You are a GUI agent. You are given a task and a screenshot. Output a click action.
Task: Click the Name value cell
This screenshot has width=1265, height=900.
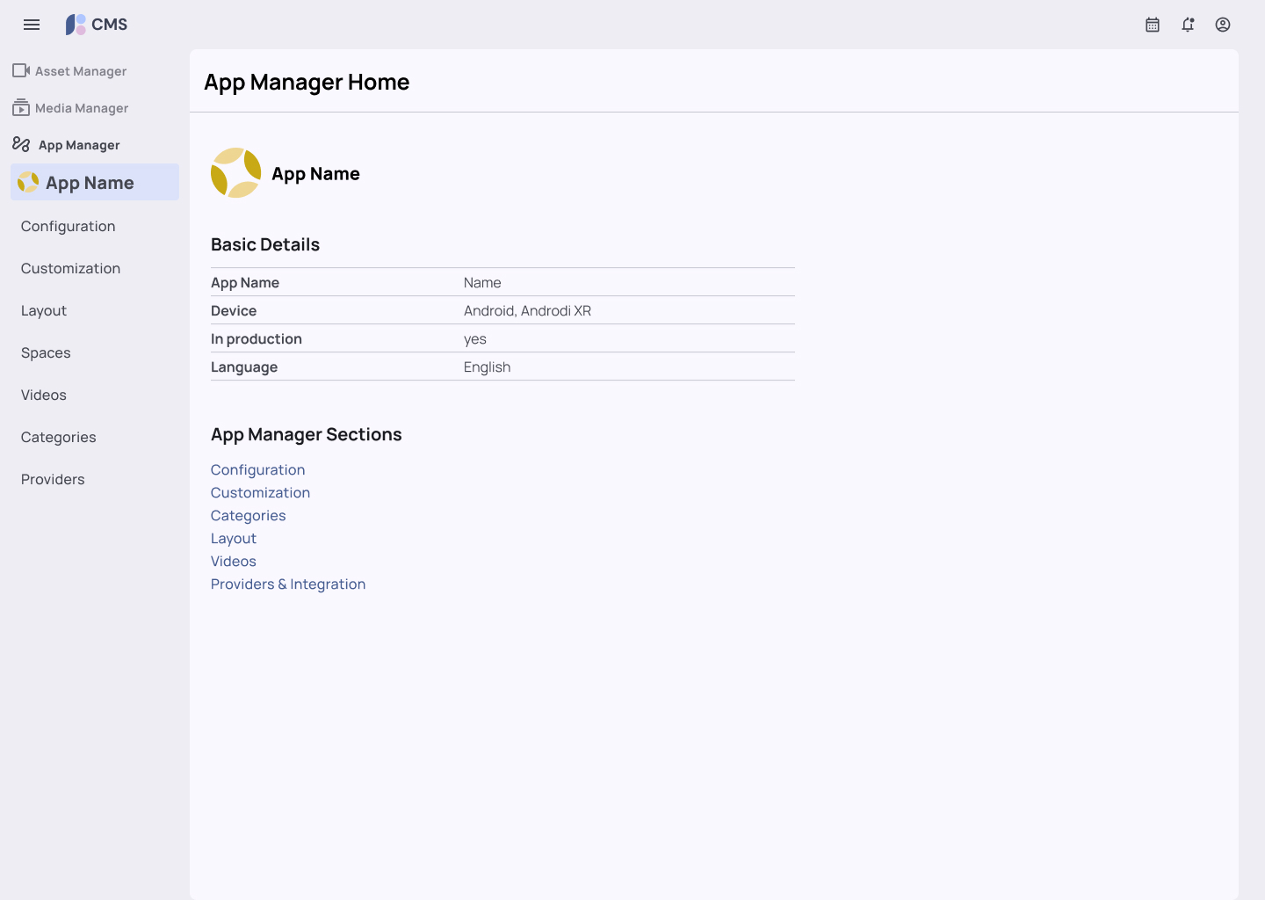pos(482,282)
